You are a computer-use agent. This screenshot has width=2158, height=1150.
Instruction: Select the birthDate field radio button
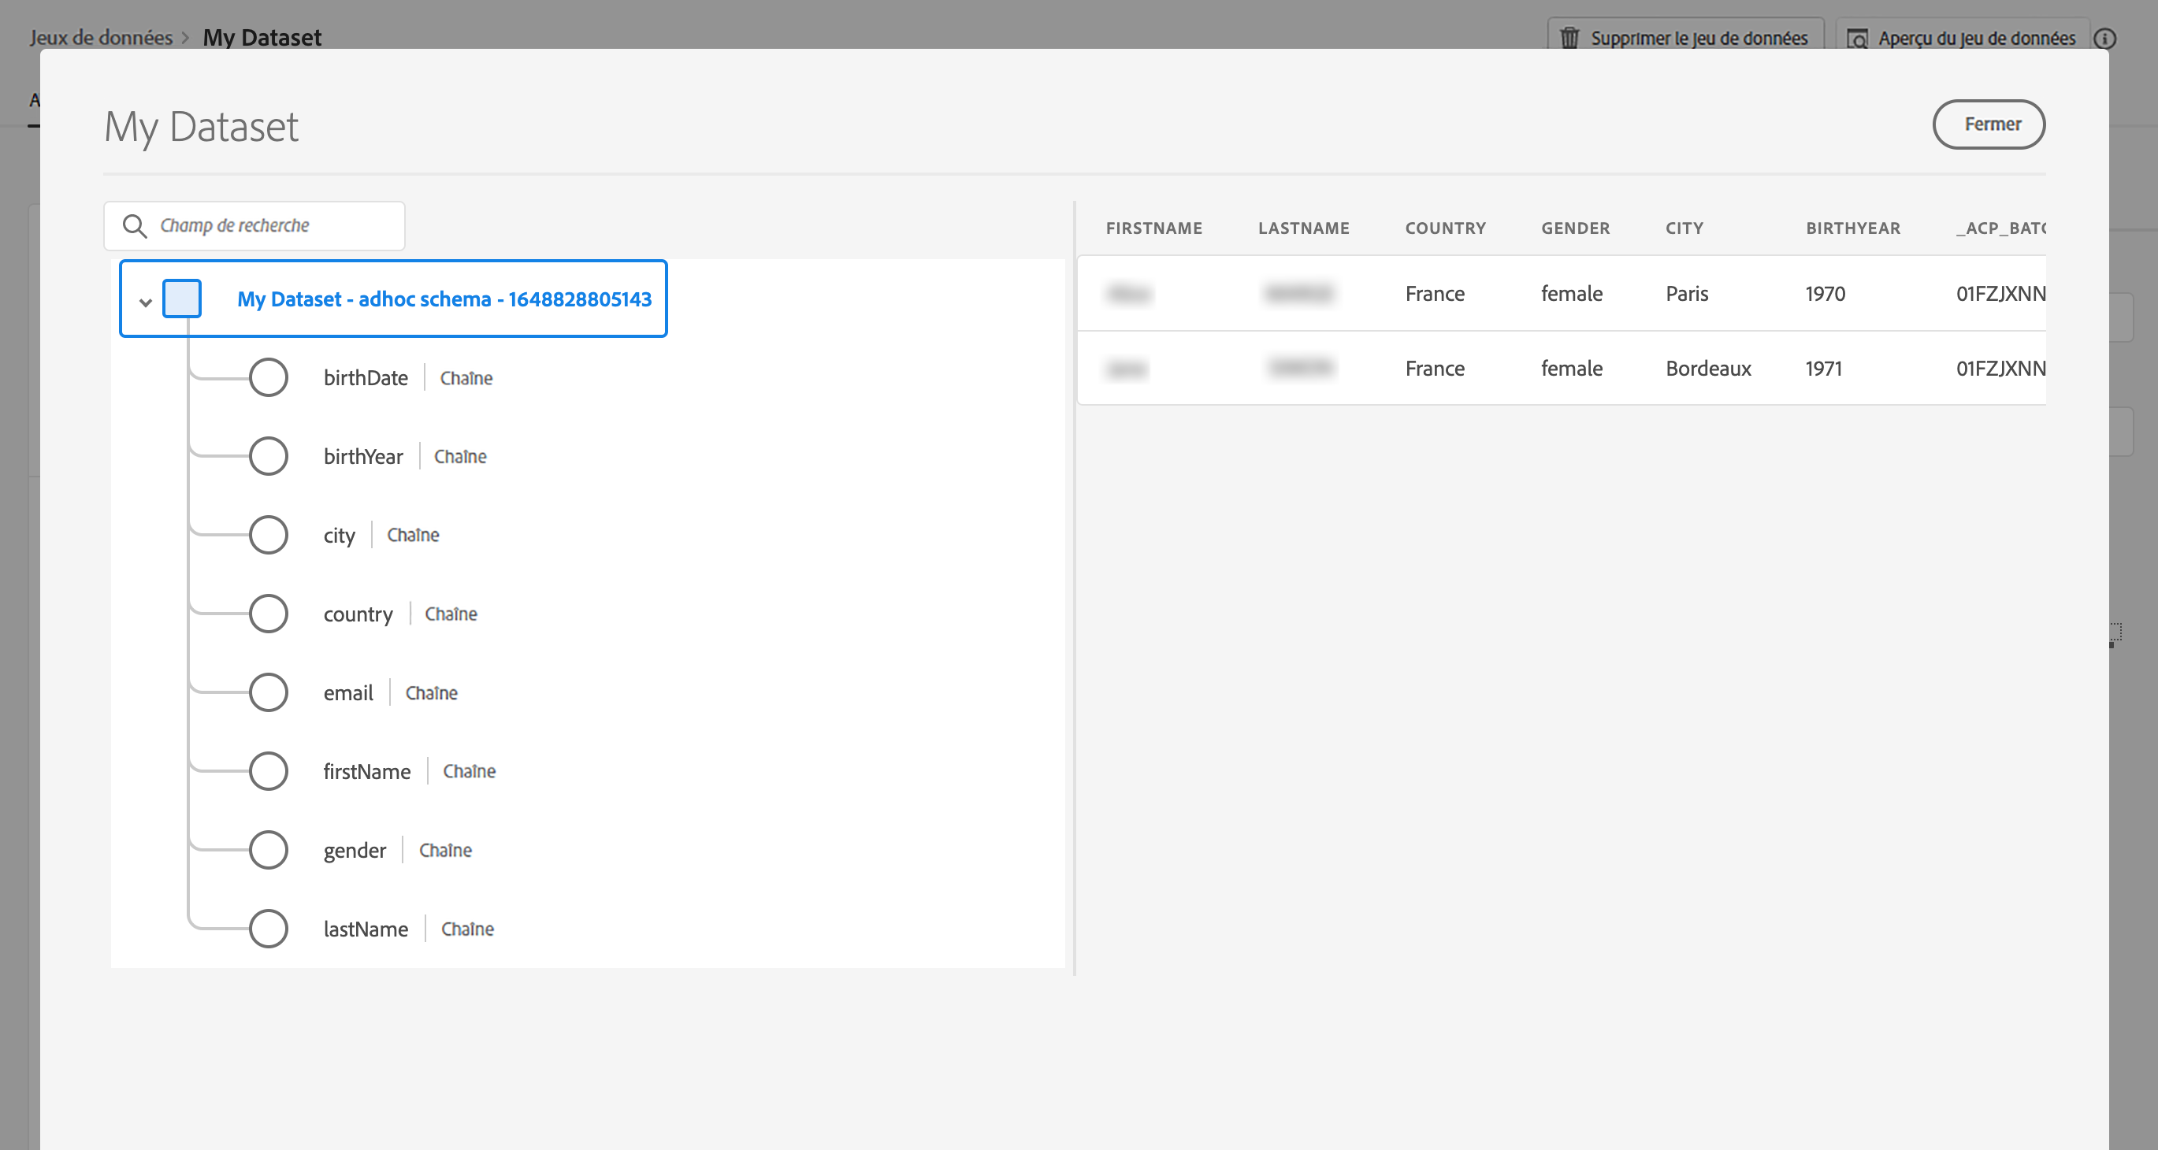point(268,378)
